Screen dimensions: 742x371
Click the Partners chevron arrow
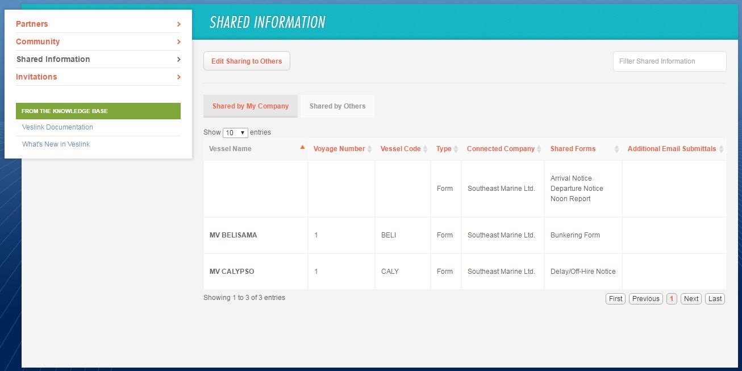coord(178,24)
